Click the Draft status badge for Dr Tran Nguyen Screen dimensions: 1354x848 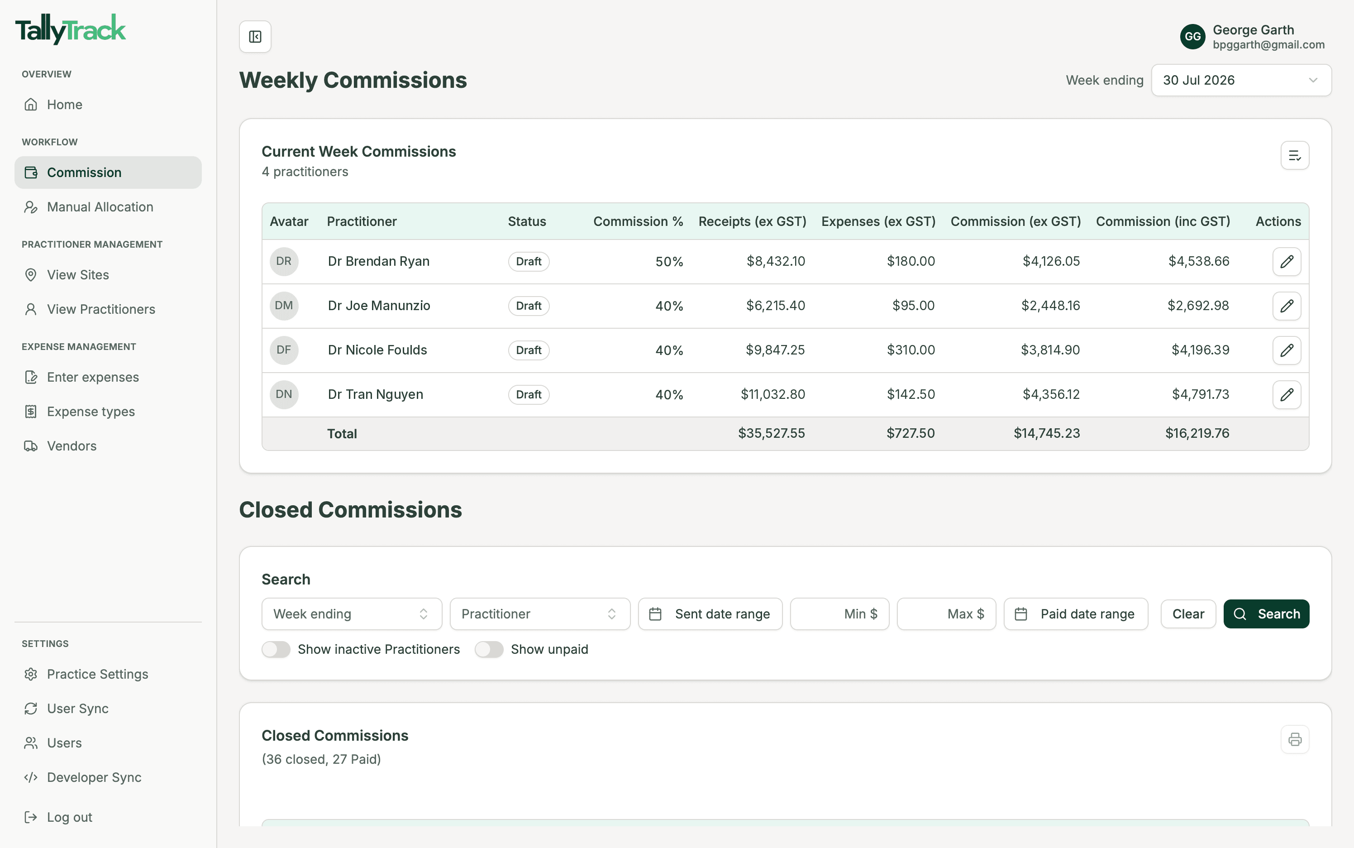click(x=529, y=394)
